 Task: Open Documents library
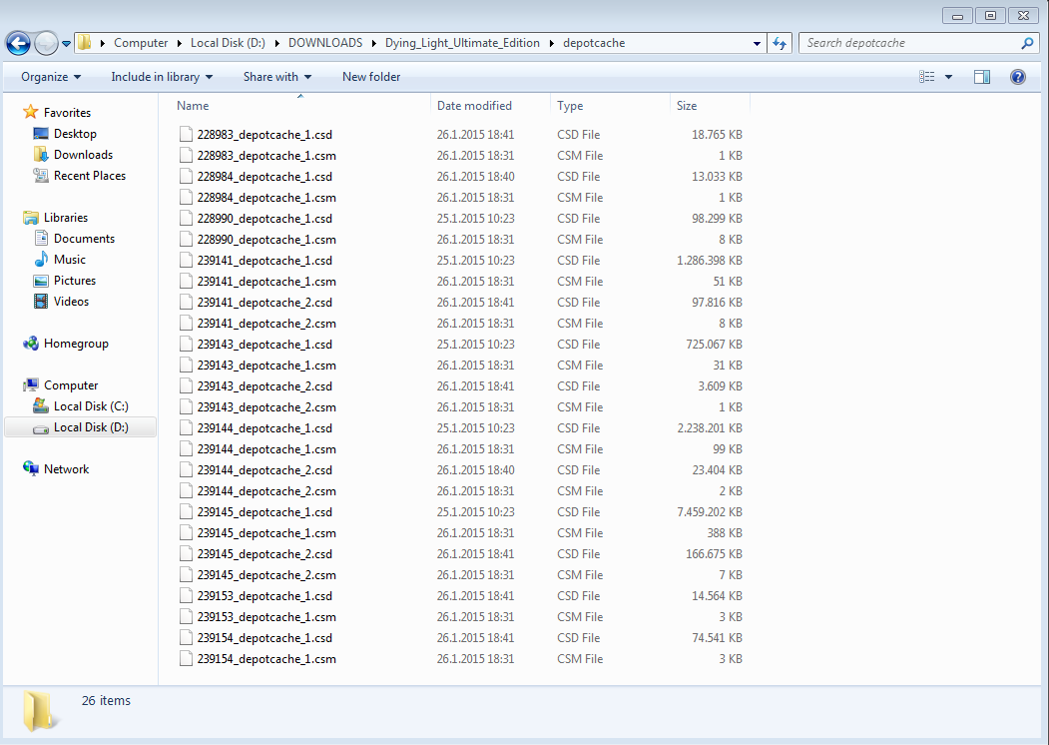coord(84,239)
